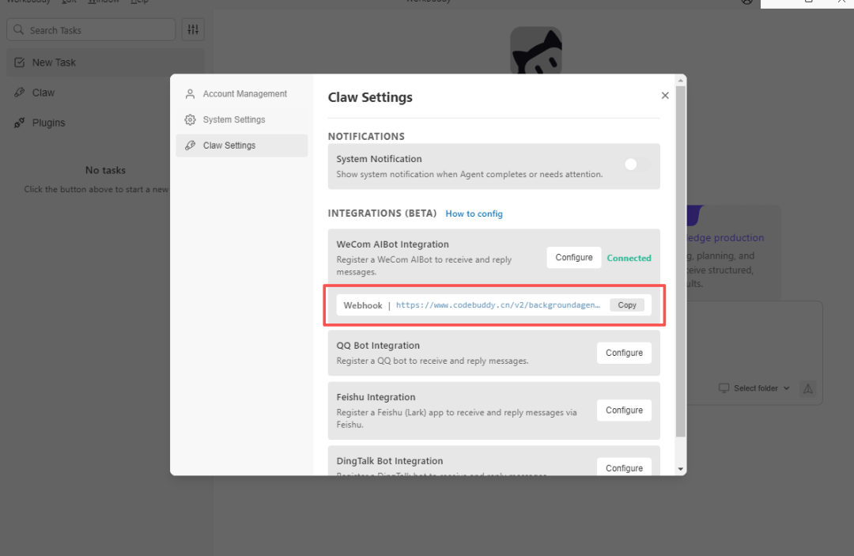Screen dimensions: 854x556
Task: Click the codebuddy webhook URL
Action: click(x=498, y=305)
